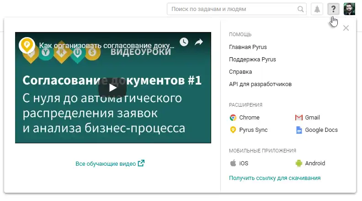Image resolution: width=362 pixels, height=201 pixels.
Task: Click the Chrome extension icon
Action: coord(233,118)
